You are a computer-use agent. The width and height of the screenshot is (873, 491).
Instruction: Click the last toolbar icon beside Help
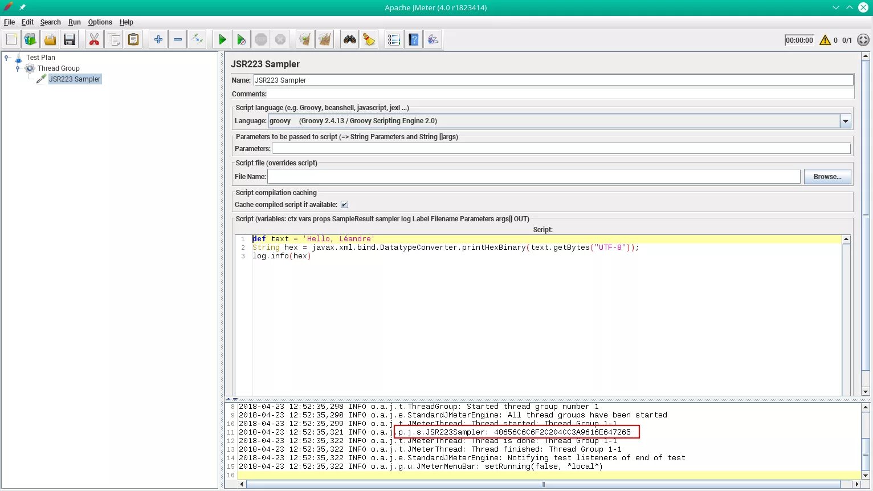tap(433, 39)
